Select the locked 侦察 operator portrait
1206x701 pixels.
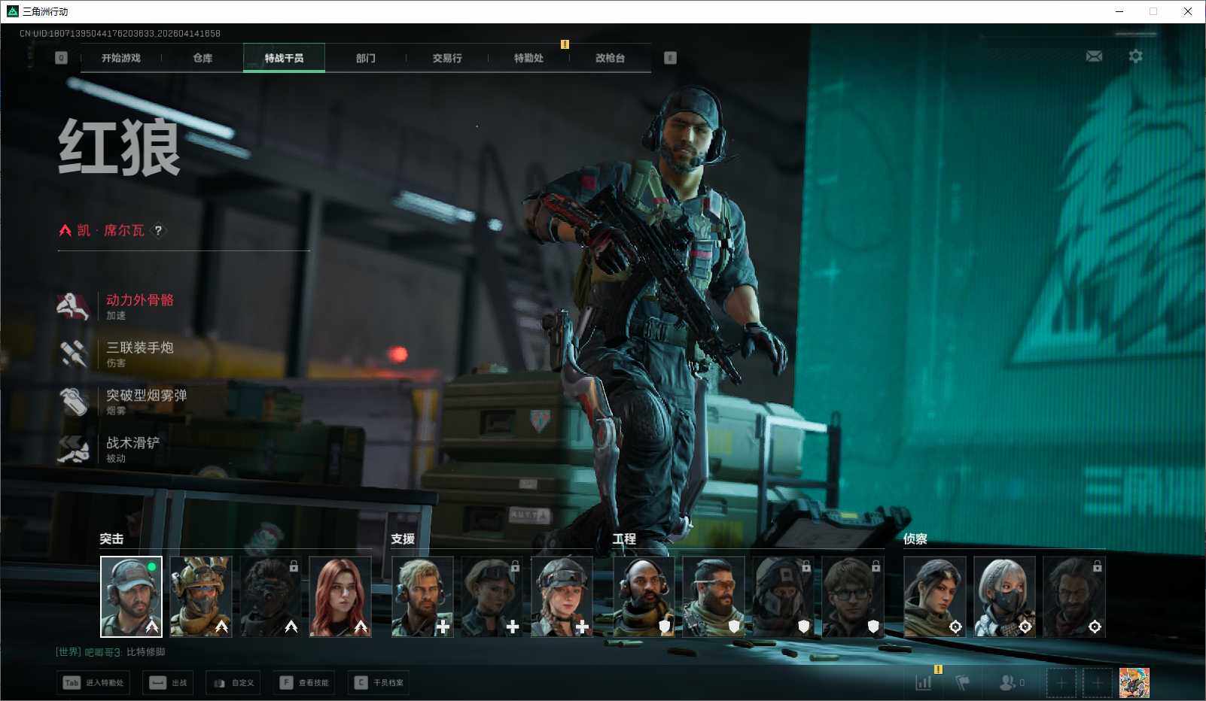[1074, 596]
